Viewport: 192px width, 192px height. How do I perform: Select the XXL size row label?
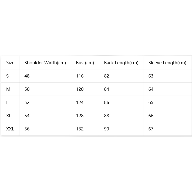pos(10,129)
